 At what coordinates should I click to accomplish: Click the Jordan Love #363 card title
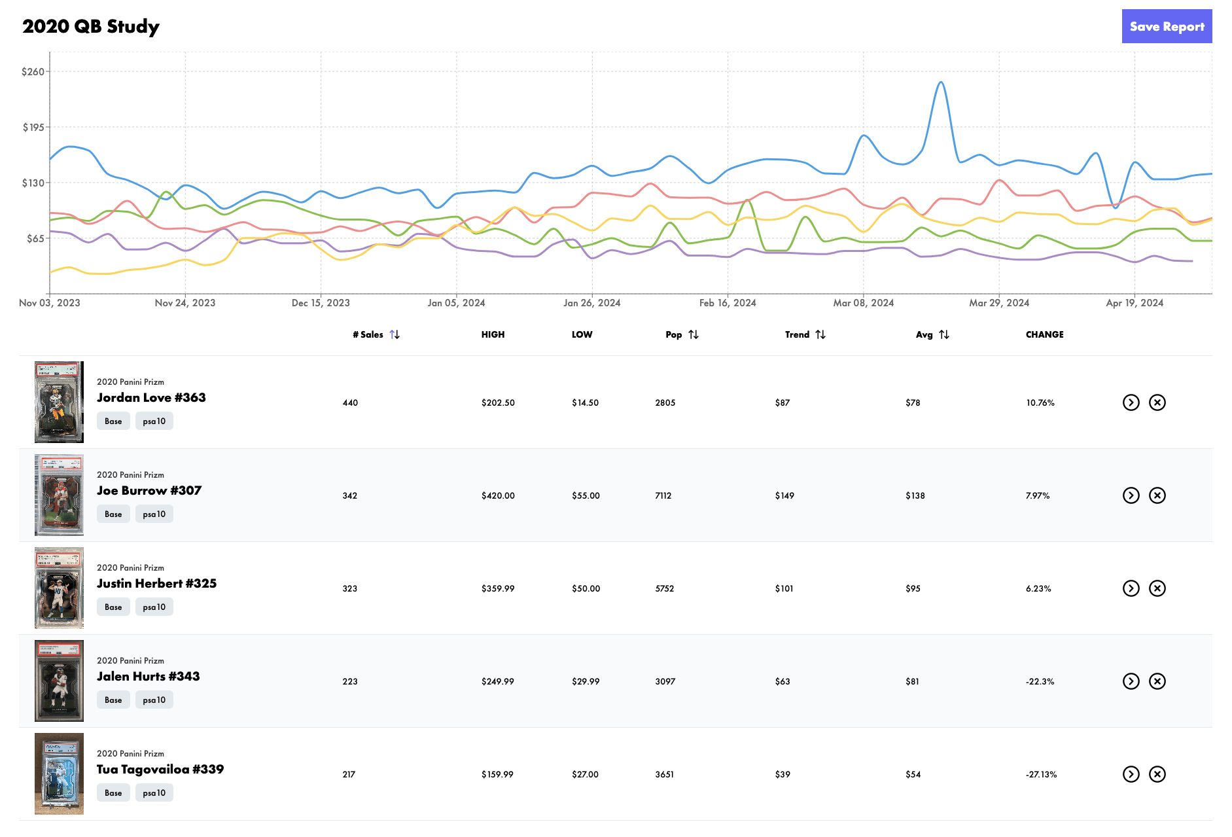pyautogui.click(x=151, y=397)
